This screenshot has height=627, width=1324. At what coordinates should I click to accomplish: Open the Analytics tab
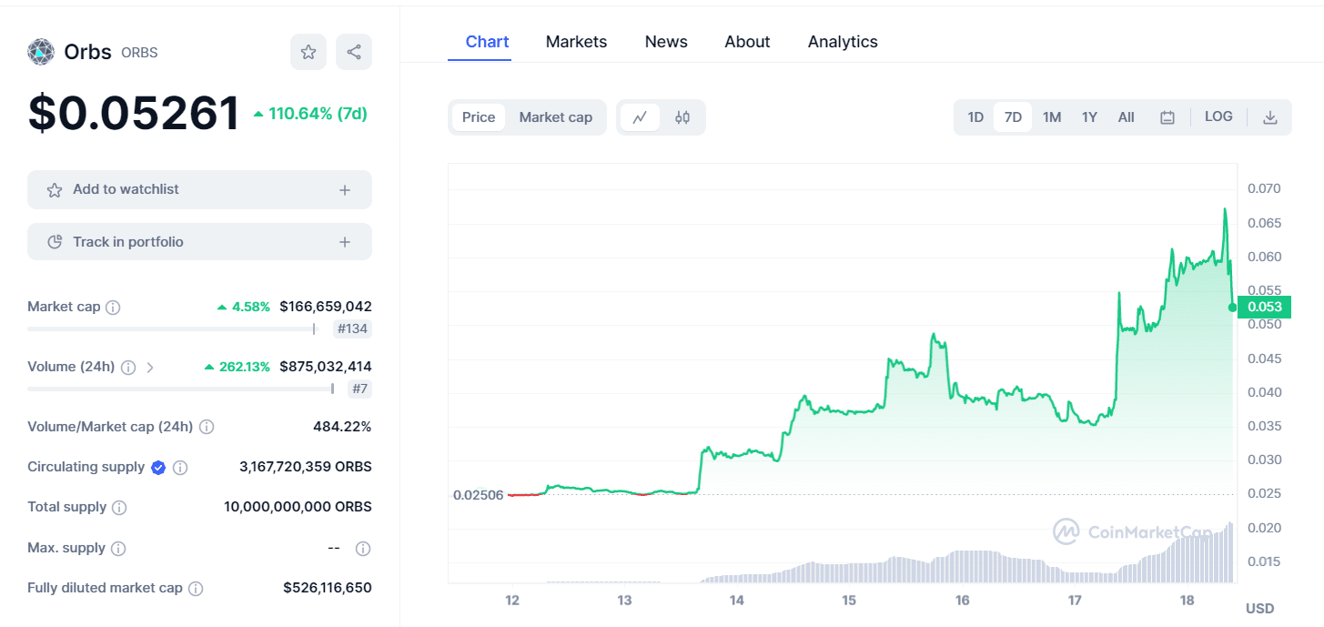pyautogui.click(x=842, y=42)
